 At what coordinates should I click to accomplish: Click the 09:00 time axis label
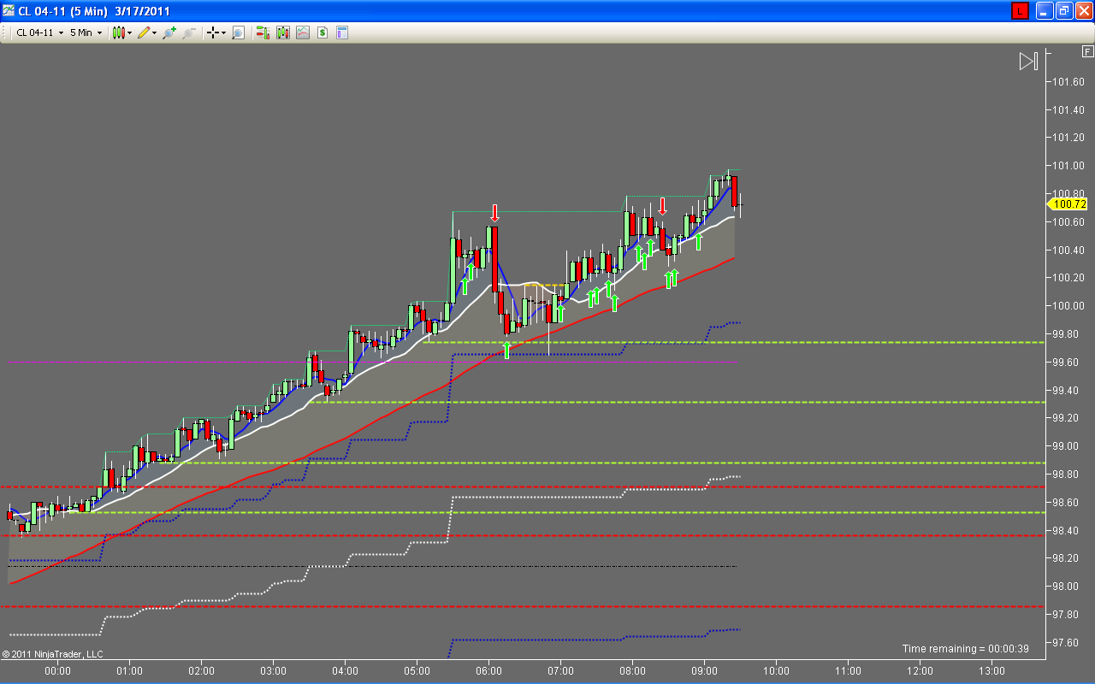pyautogui.click(x=704, y=671)
